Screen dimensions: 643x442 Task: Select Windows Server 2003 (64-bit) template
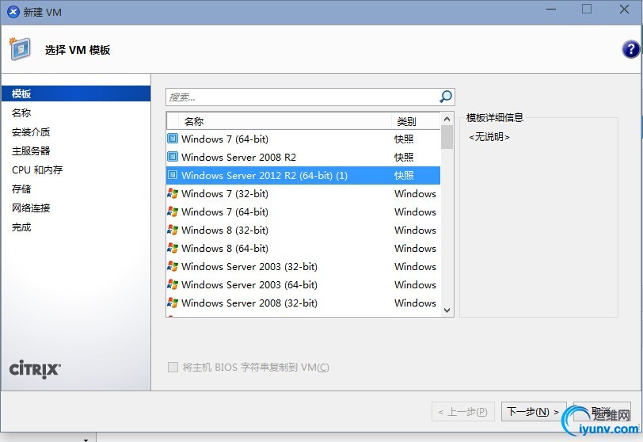(x=249, y=284)
